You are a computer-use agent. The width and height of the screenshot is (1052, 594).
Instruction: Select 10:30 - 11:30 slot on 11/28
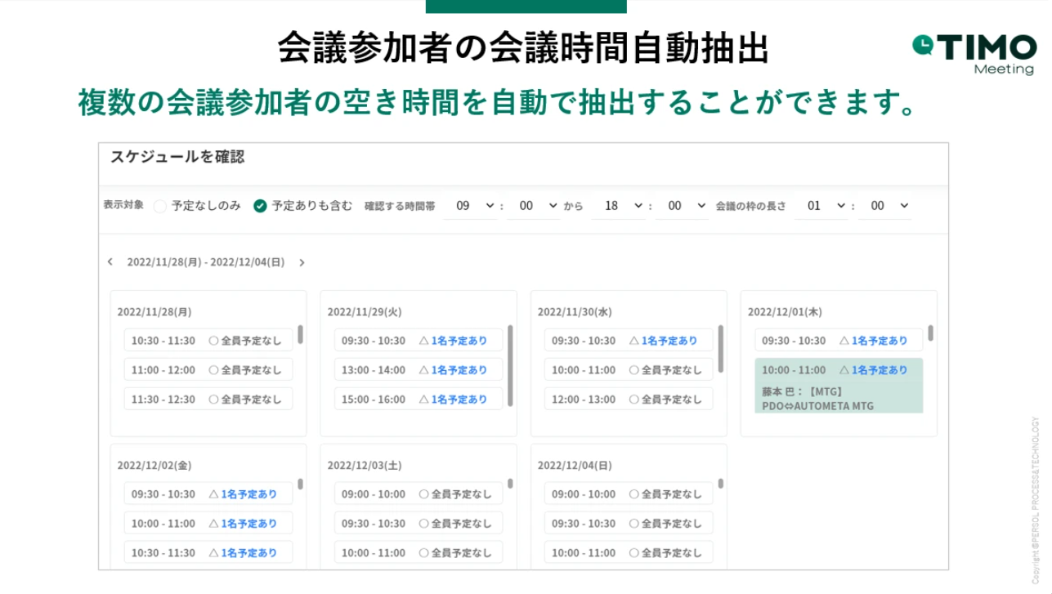tap(208, 341)
